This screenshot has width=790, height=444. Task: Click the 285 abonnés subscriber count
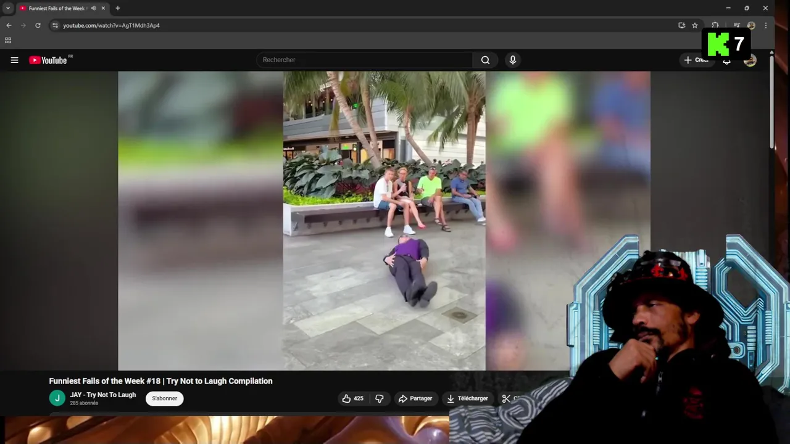pyautogui.click(x=84, y=403)
